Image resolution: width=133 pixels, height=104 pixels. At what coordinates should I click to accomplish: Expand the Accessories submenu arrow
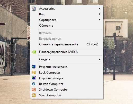click(100, 9)
